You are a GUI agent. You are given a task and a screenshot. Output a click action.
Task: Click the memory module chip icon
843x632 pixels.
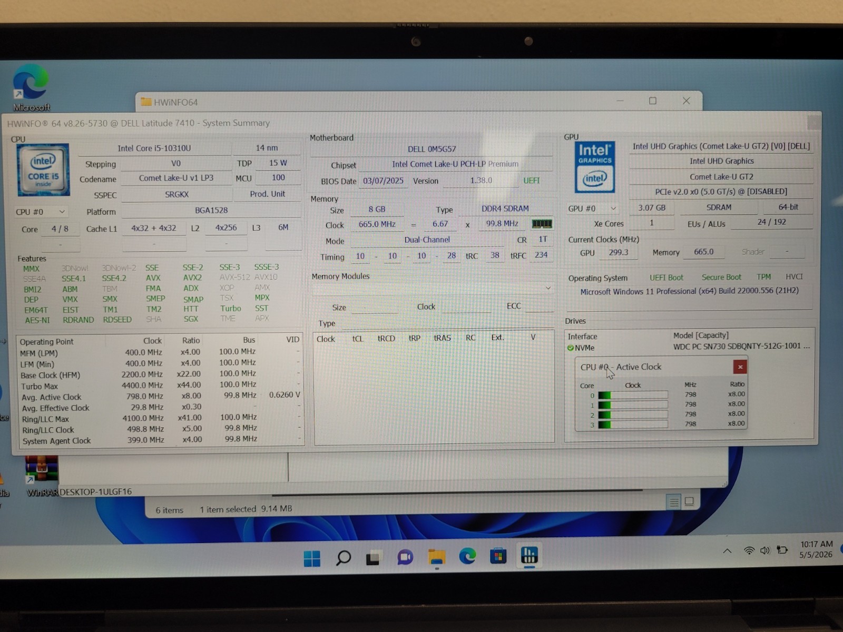(x=542, y=224)
